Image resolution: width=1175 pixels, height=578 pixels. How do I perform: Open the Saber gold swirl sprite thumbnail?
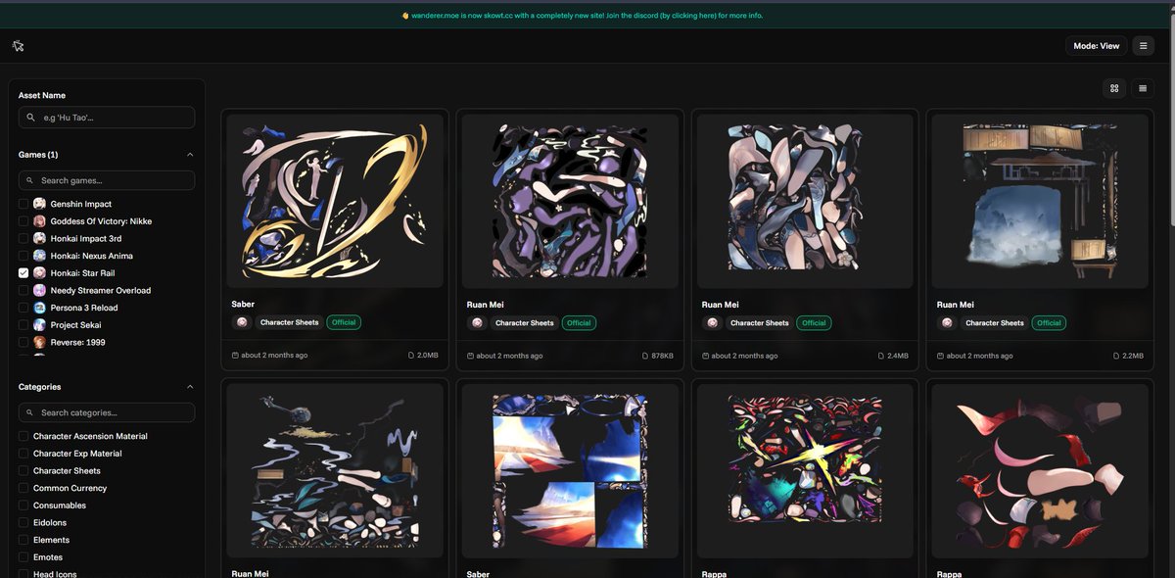coord(335,201)
